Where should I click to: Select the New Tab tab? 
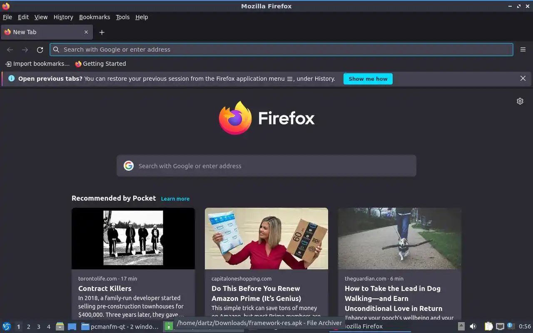(x=46, y=32)
